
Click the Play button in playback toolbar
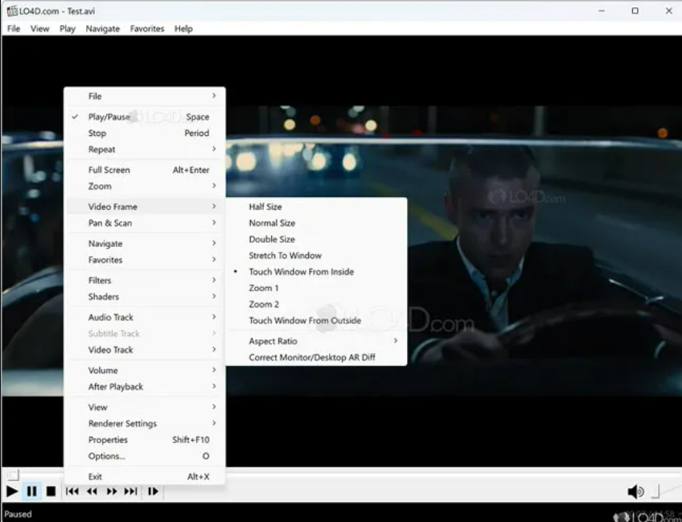tap(12, 491)
